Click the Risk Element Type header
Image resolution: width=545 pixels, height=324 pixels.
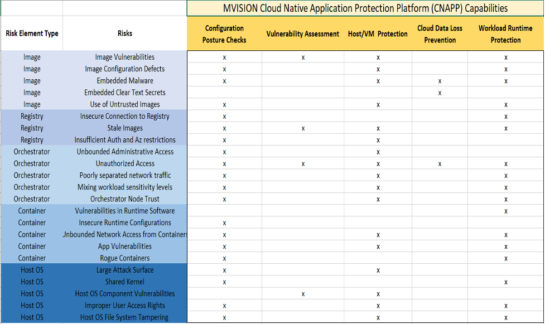(32, 33)
